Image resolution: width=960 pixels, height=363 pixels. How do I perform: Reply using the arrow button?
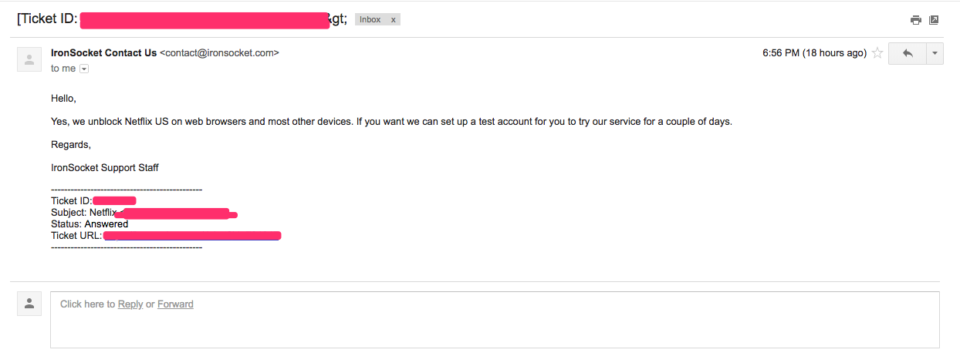(x=908, y=53)
